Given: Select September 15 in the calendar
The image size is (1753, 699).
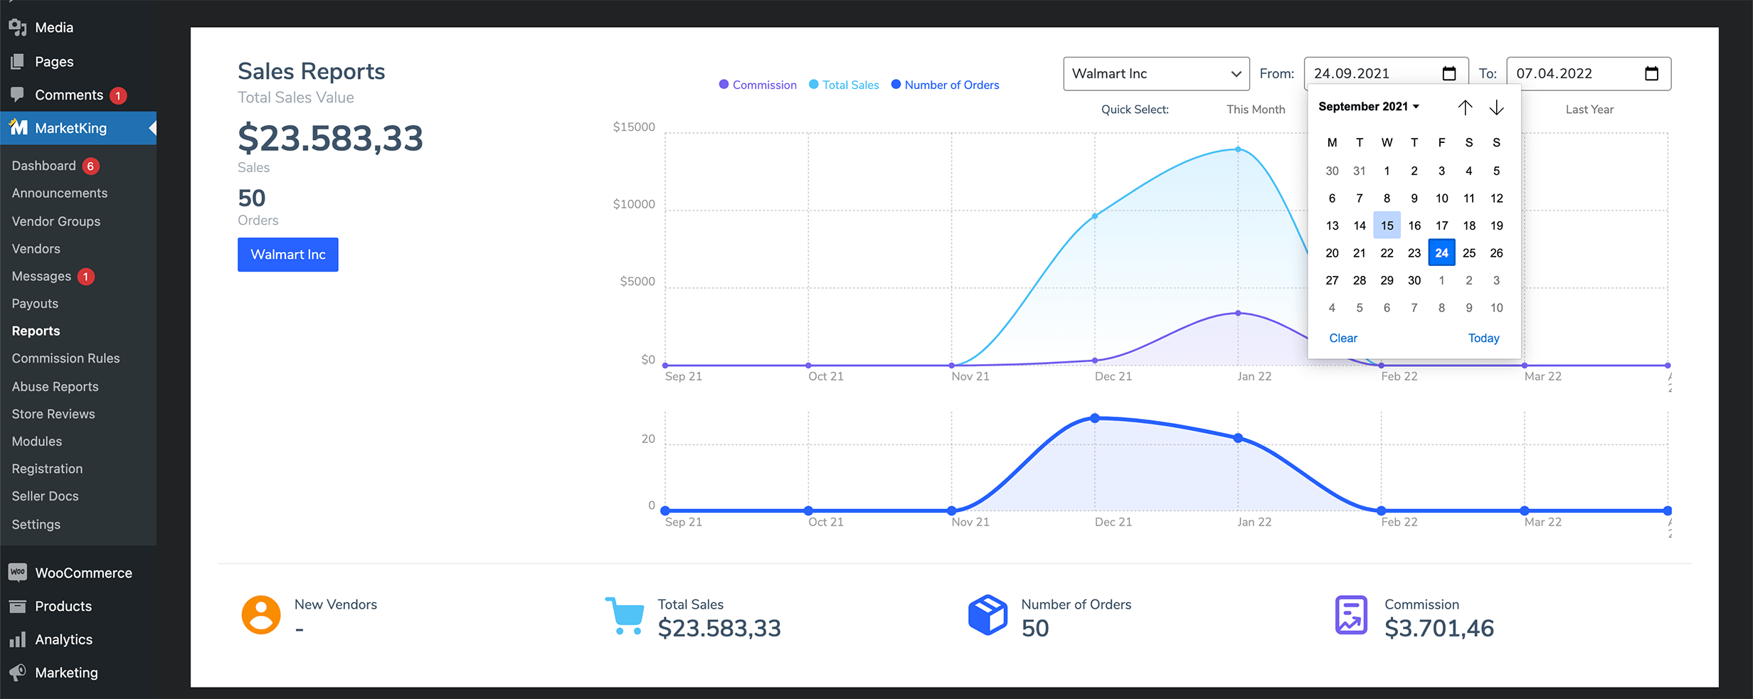Looking at the screenshot, I should (x=1387, y=225).
